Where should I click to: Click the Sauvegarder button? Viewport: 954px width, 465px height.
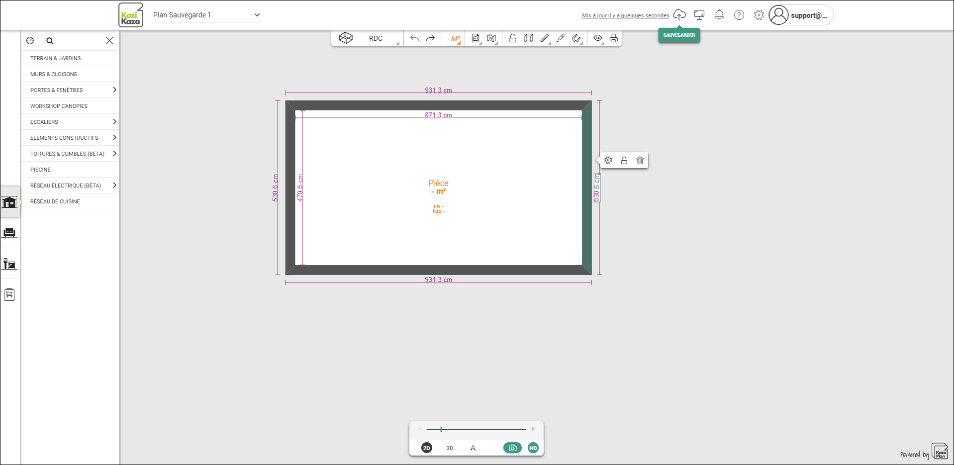tap(679, 35)
